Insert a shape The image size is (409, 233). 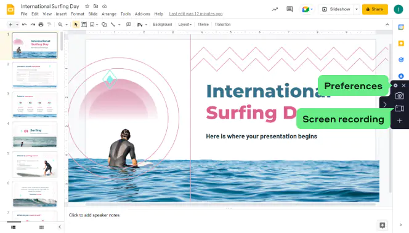tap(104, 25)
